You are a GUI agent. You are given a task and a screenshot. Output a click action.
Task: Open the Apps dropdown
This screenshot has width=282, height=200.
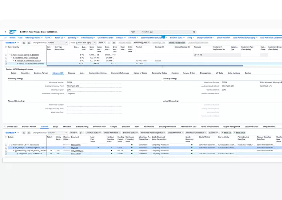click(135, 32)
